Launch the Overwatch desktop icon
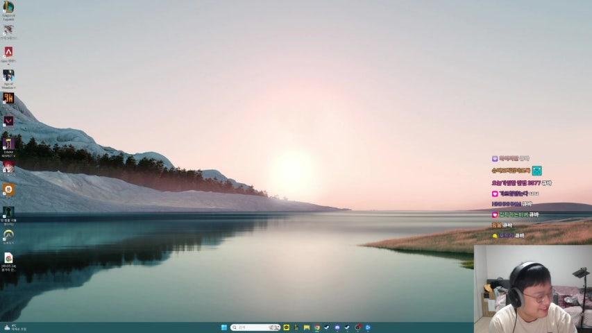The image size is (592, 333). point(8,234)
